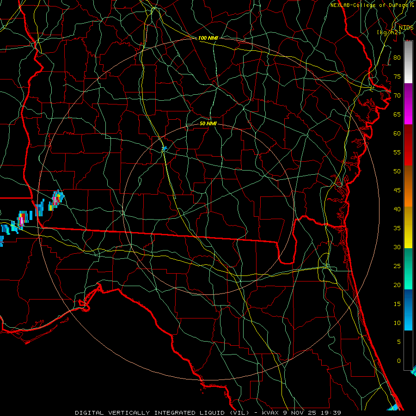Click the scale value 50

tap(397, 171)
